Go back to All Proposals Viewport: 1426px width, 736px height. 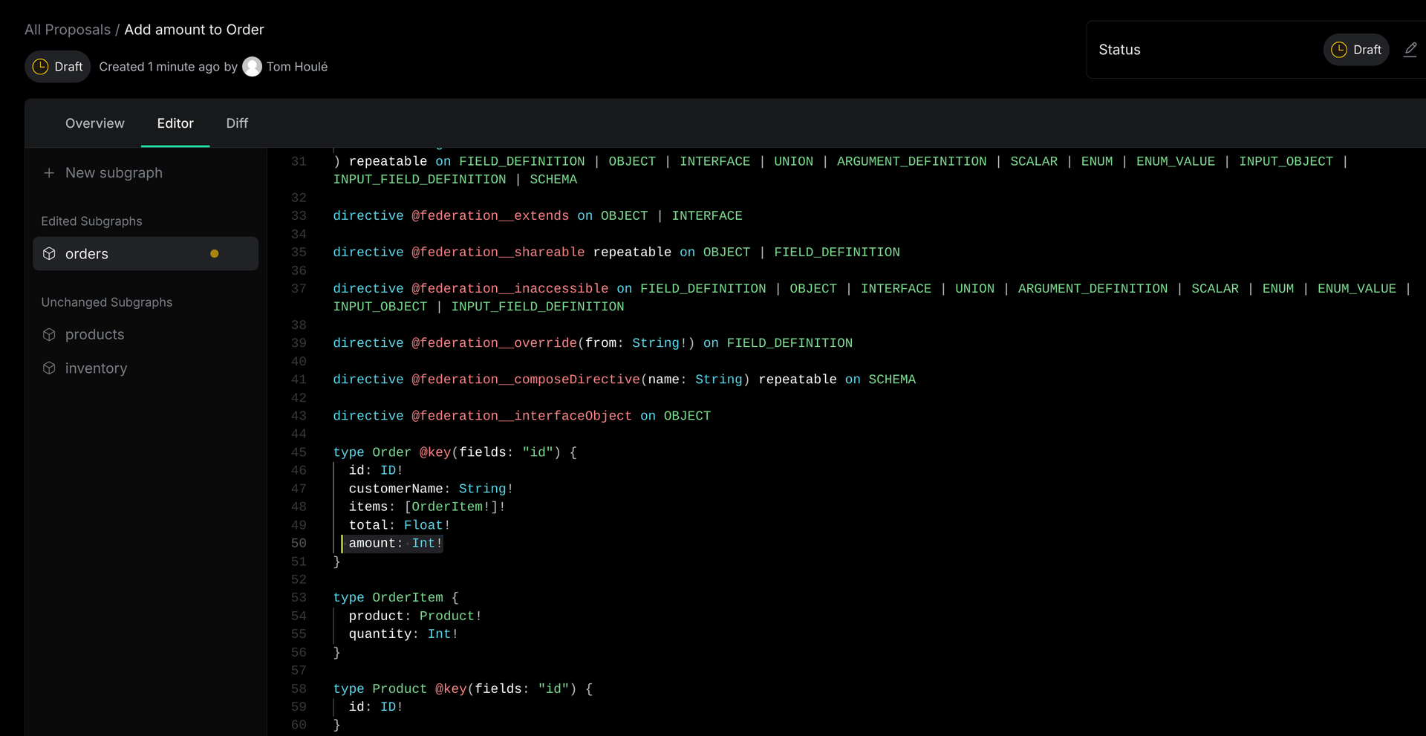coord(67,30)
